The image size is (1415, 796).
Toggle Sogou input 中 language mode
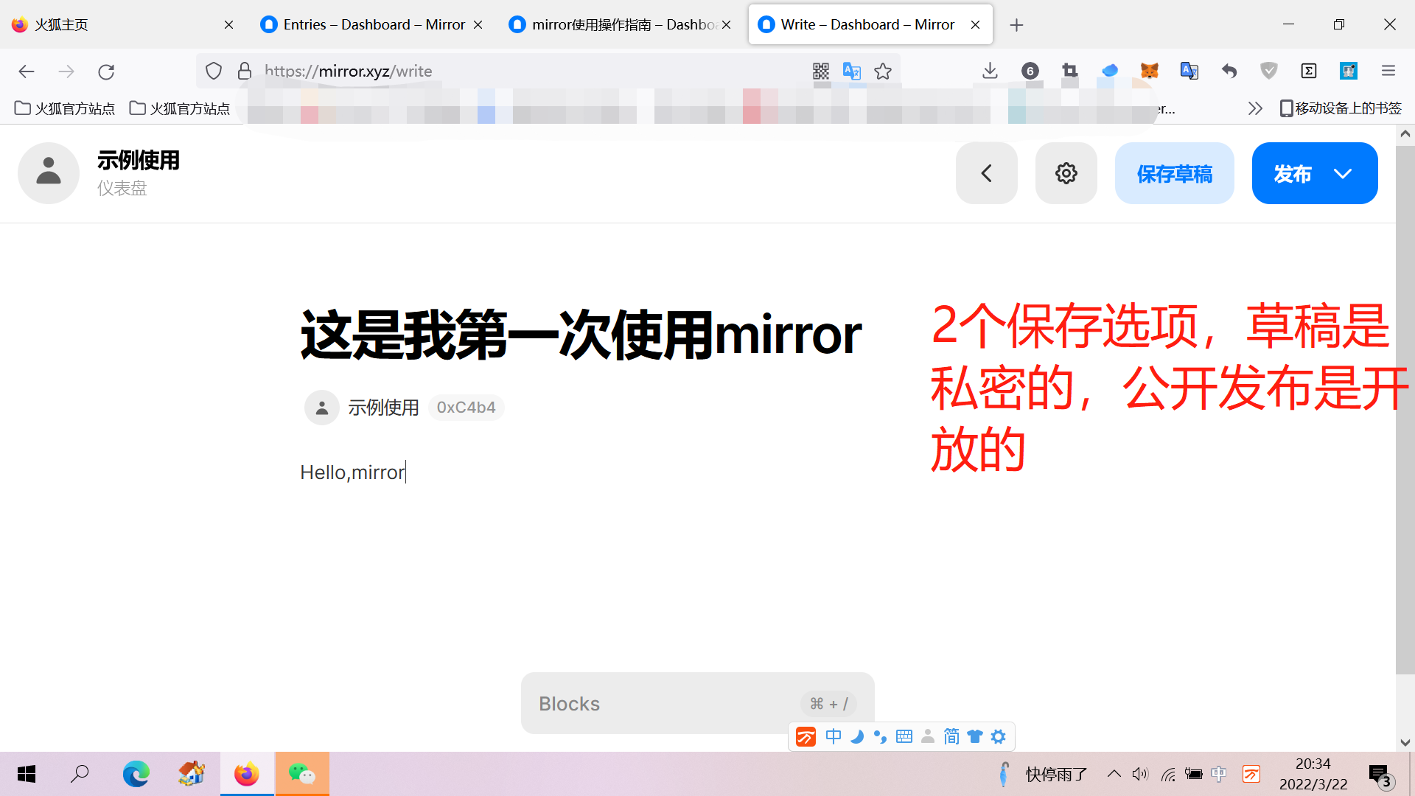(833, 736)
